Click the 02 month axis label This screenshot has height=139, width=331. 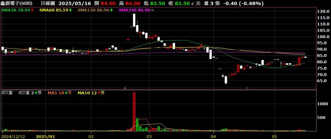[91, 136]
